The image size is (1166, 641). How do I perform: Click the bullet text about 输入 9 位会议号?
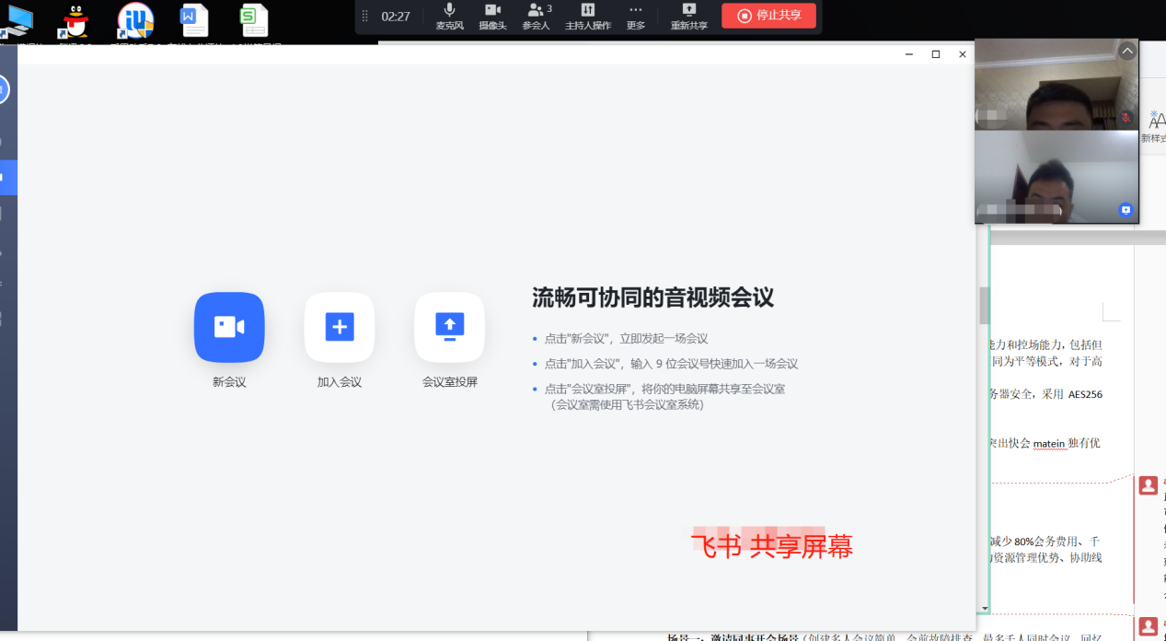[671, 364]
